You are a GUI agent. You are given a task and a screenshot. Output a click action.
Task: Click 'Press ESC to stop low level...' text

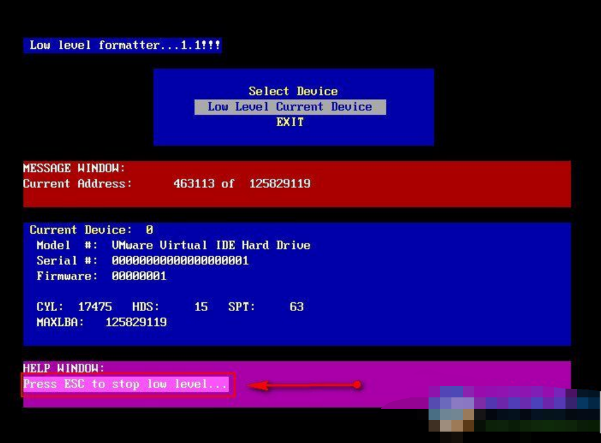126,384
